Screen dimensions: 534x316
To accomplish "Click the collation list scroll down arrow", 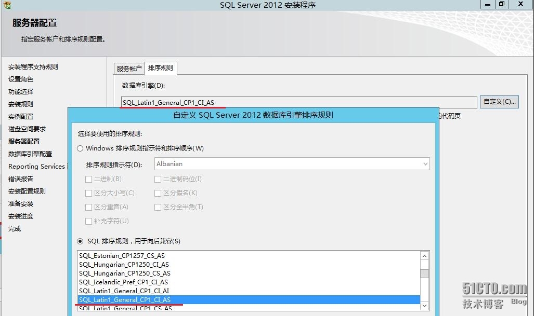I will point(424,306).
